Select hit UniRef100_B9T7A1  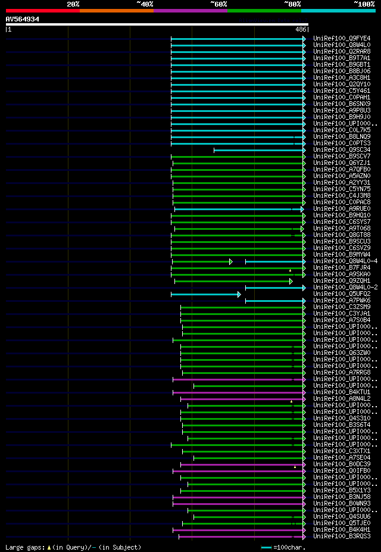click(342, 58)
